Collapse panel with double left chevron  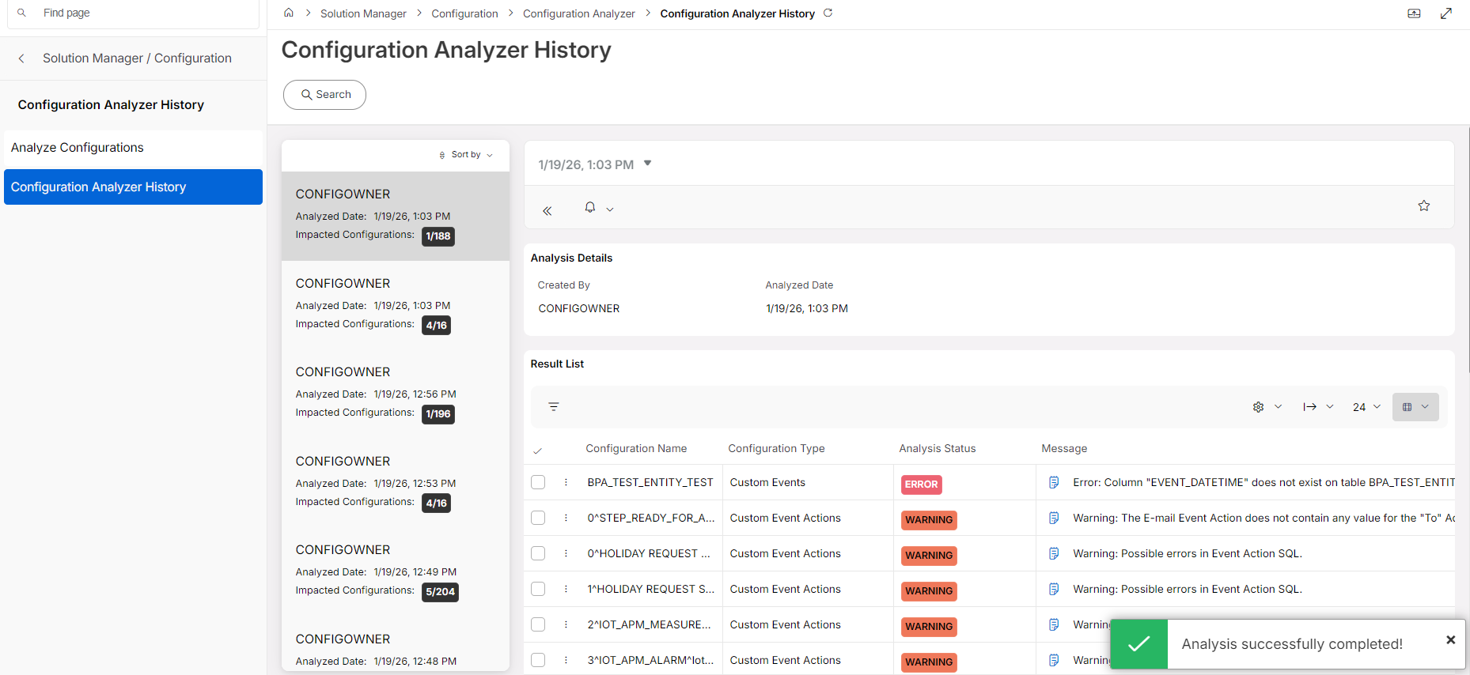tap(547, 210)
